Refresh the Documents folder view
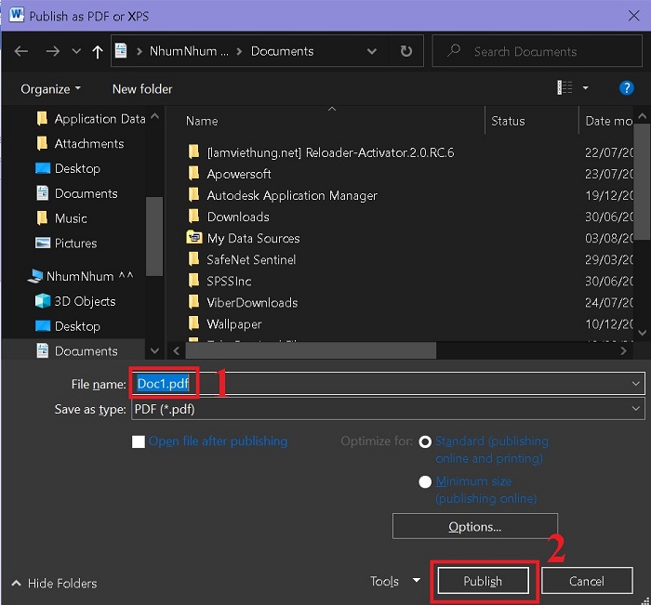 (405, 52)
